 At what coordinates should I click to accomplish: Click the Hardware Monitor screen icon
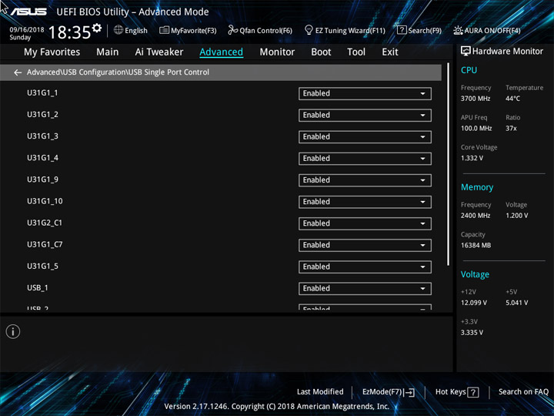(x=466, y=52)
